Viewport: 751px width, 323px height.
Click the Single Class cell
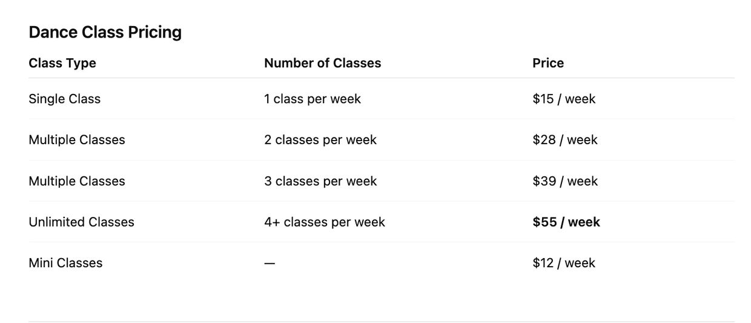coord(64,99)
